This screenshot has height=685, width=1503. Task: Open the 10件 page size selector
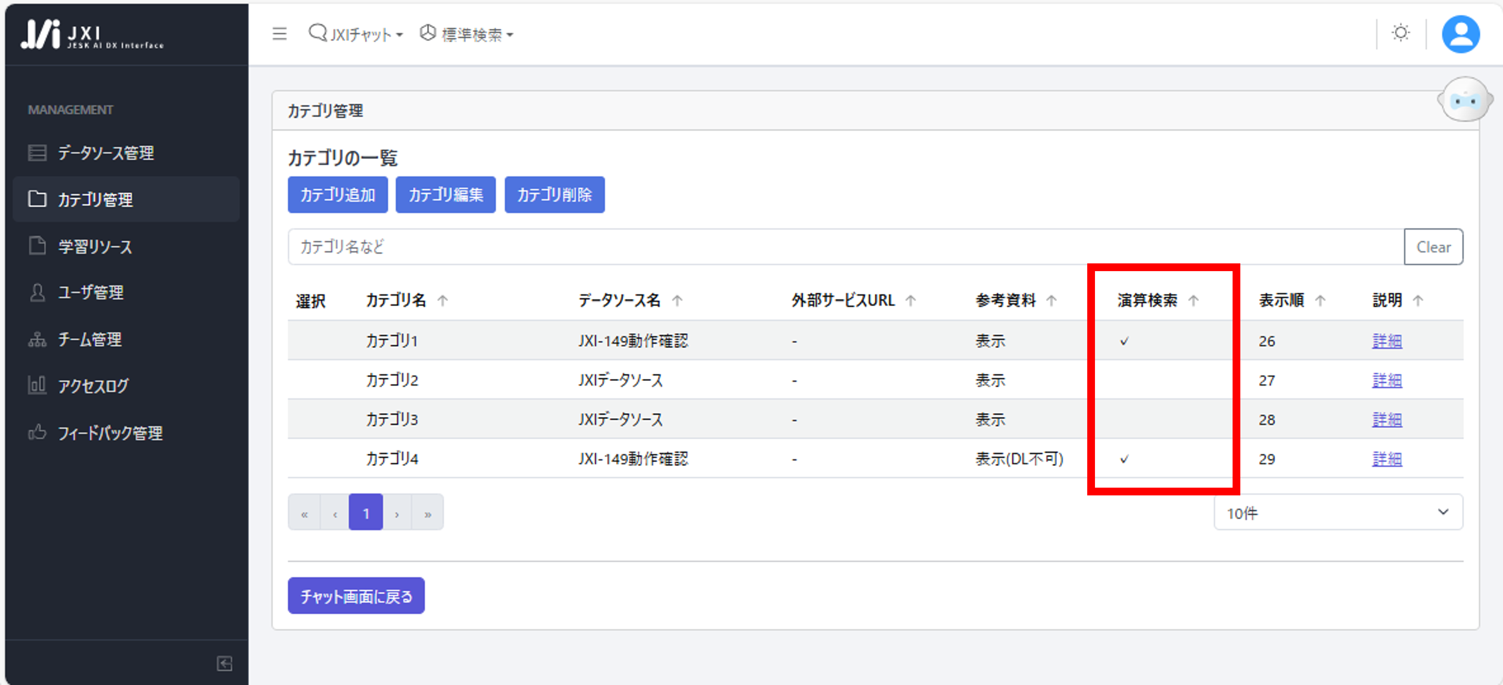click(x=1338, y=513)
